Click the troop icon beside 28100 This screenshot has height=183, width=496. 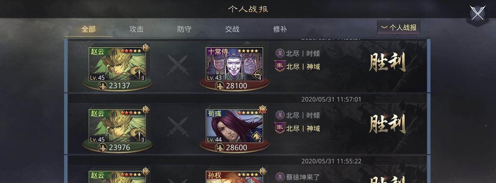click(219, 86)
